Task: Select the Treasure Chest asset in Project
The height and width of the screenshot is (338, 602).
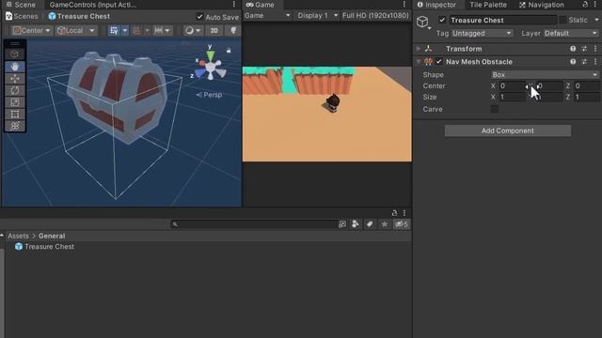Action: 44,247
